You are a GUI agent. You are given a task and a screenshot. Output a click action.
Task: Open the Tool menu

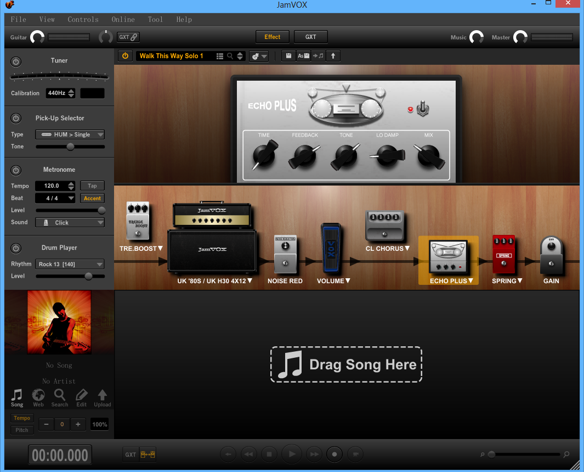[155, 19]
